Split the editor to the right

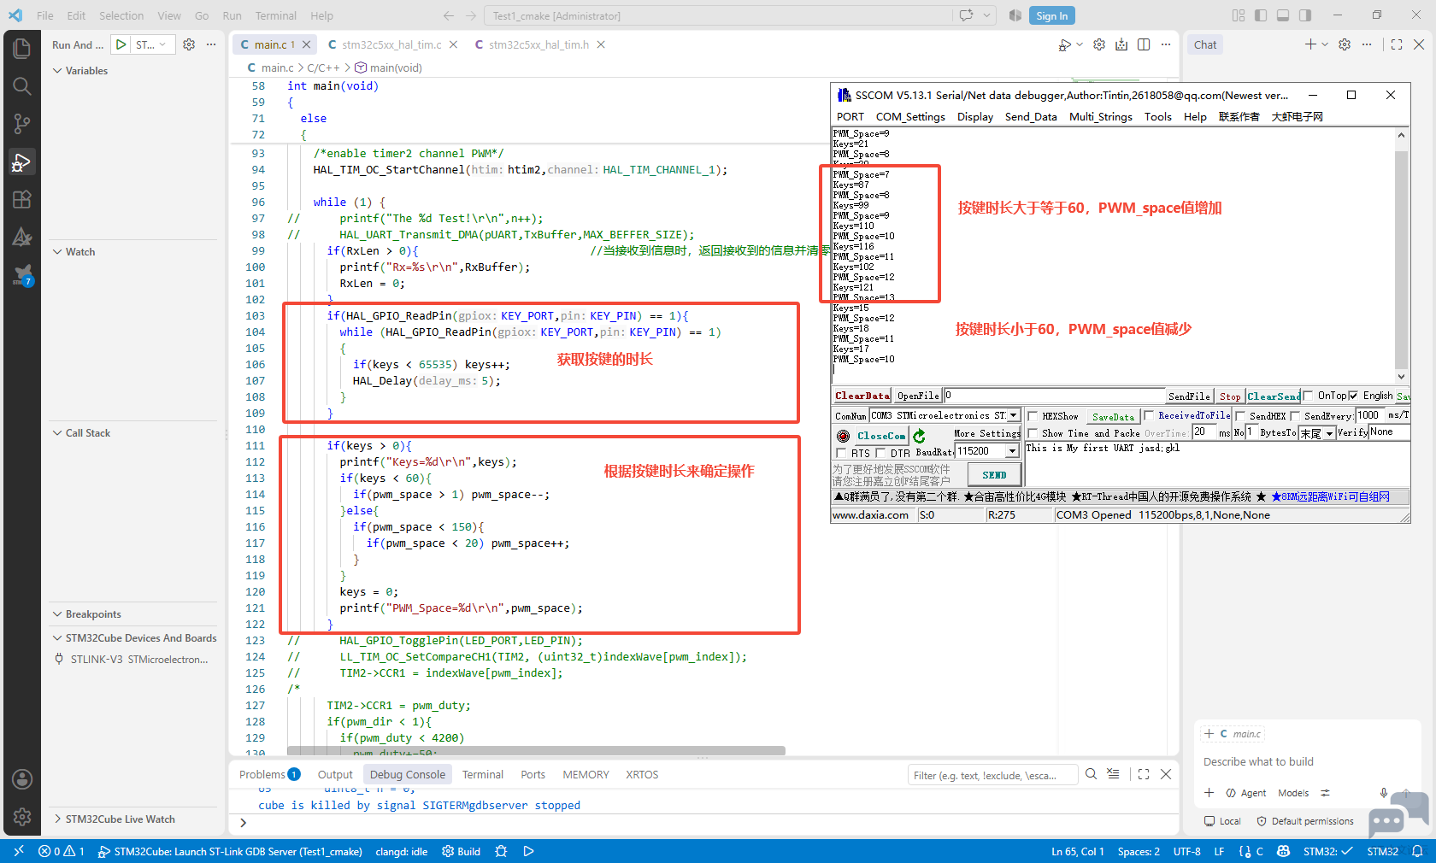(1144, 44)
